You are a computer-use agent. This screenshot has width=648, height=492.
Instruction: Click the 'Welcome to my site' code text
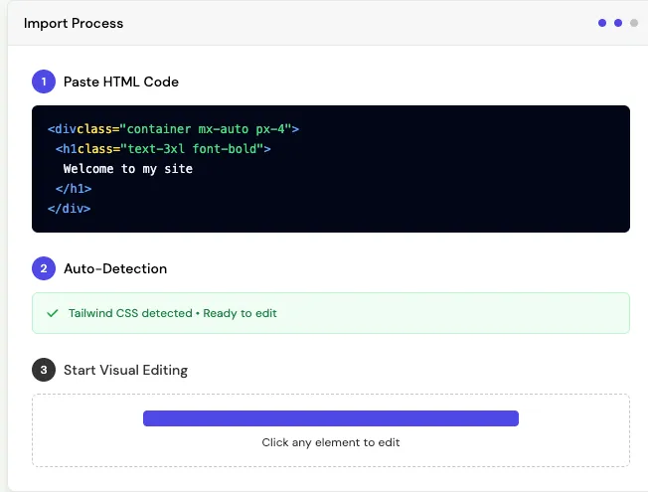pos(127,169)
